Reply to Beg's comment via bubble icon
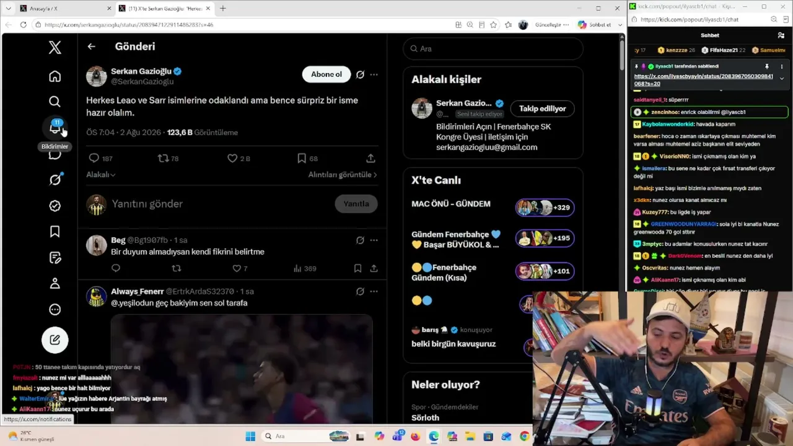Image resolution: width=793 pixels, height=446 pixels. coord(116,268)
